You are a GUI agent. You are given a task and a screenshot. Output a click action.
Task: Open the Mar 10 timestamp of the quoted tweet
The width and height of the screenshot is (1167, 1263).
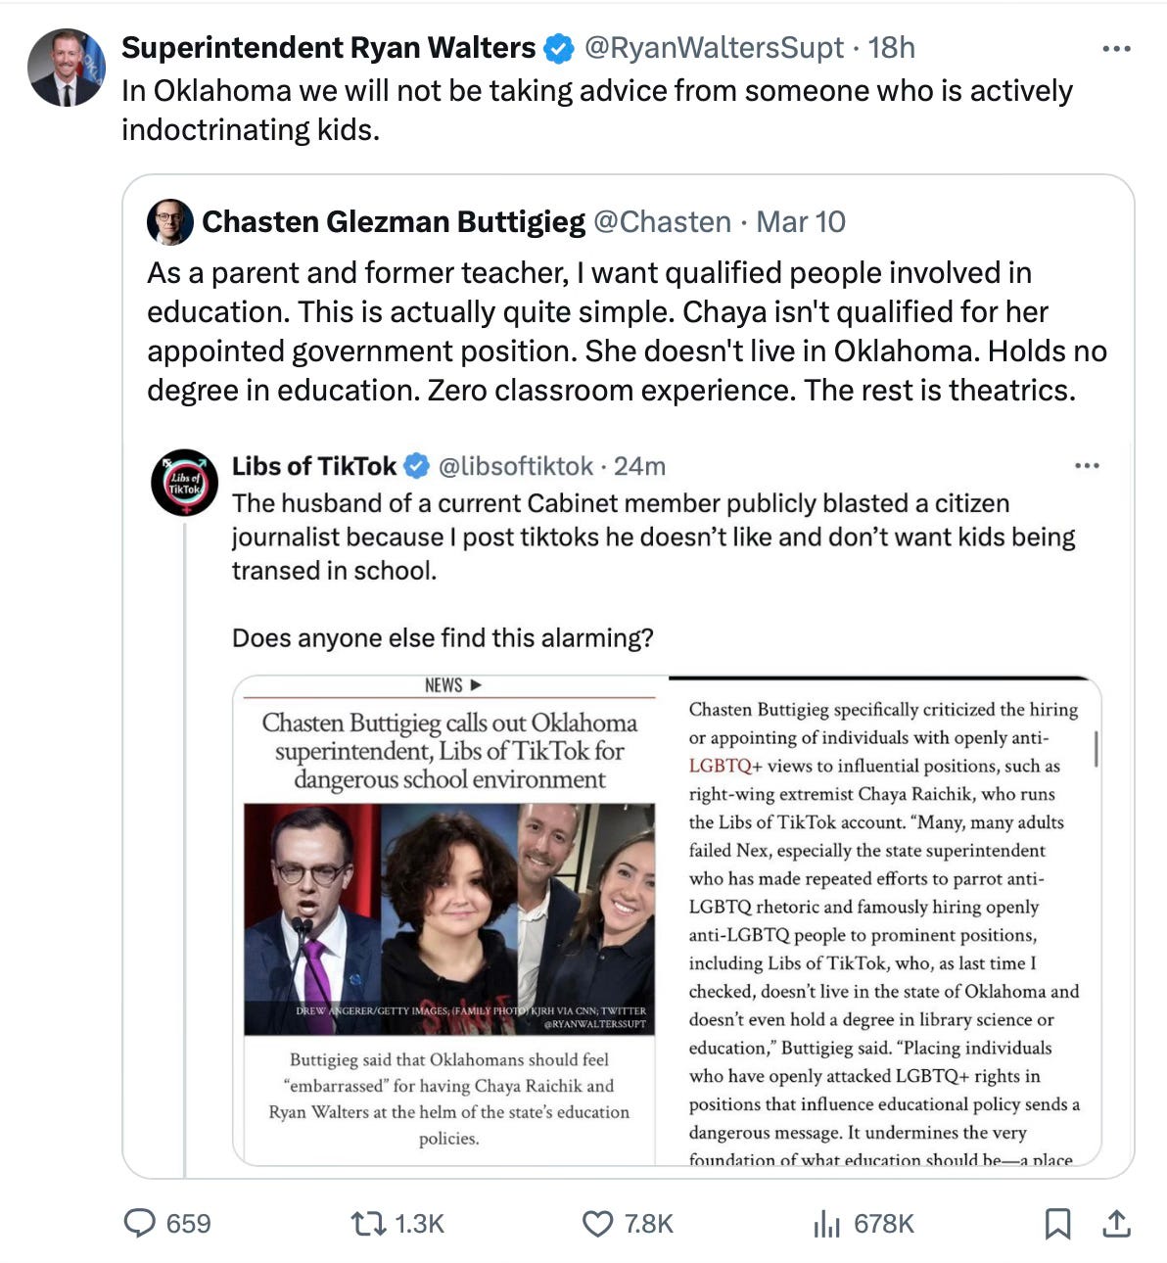(x=801, y=222)
